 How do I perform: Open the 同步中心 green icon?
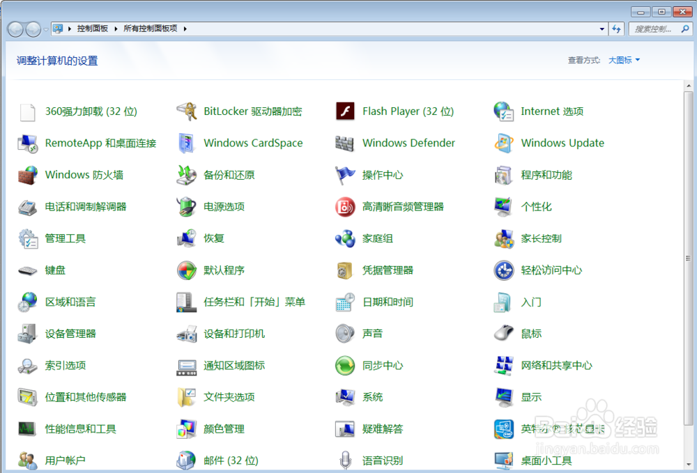345,366
